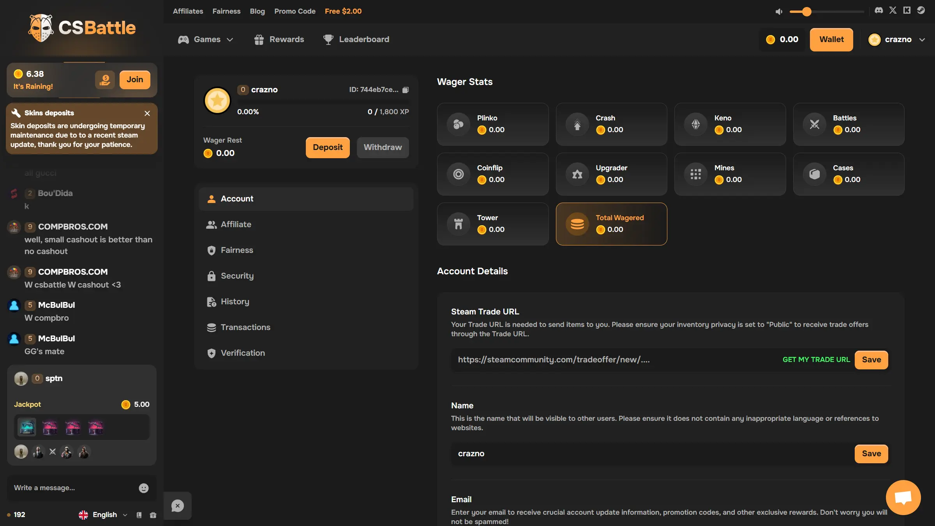
Task: Copy the user ID
Action: tap(406, 90)
